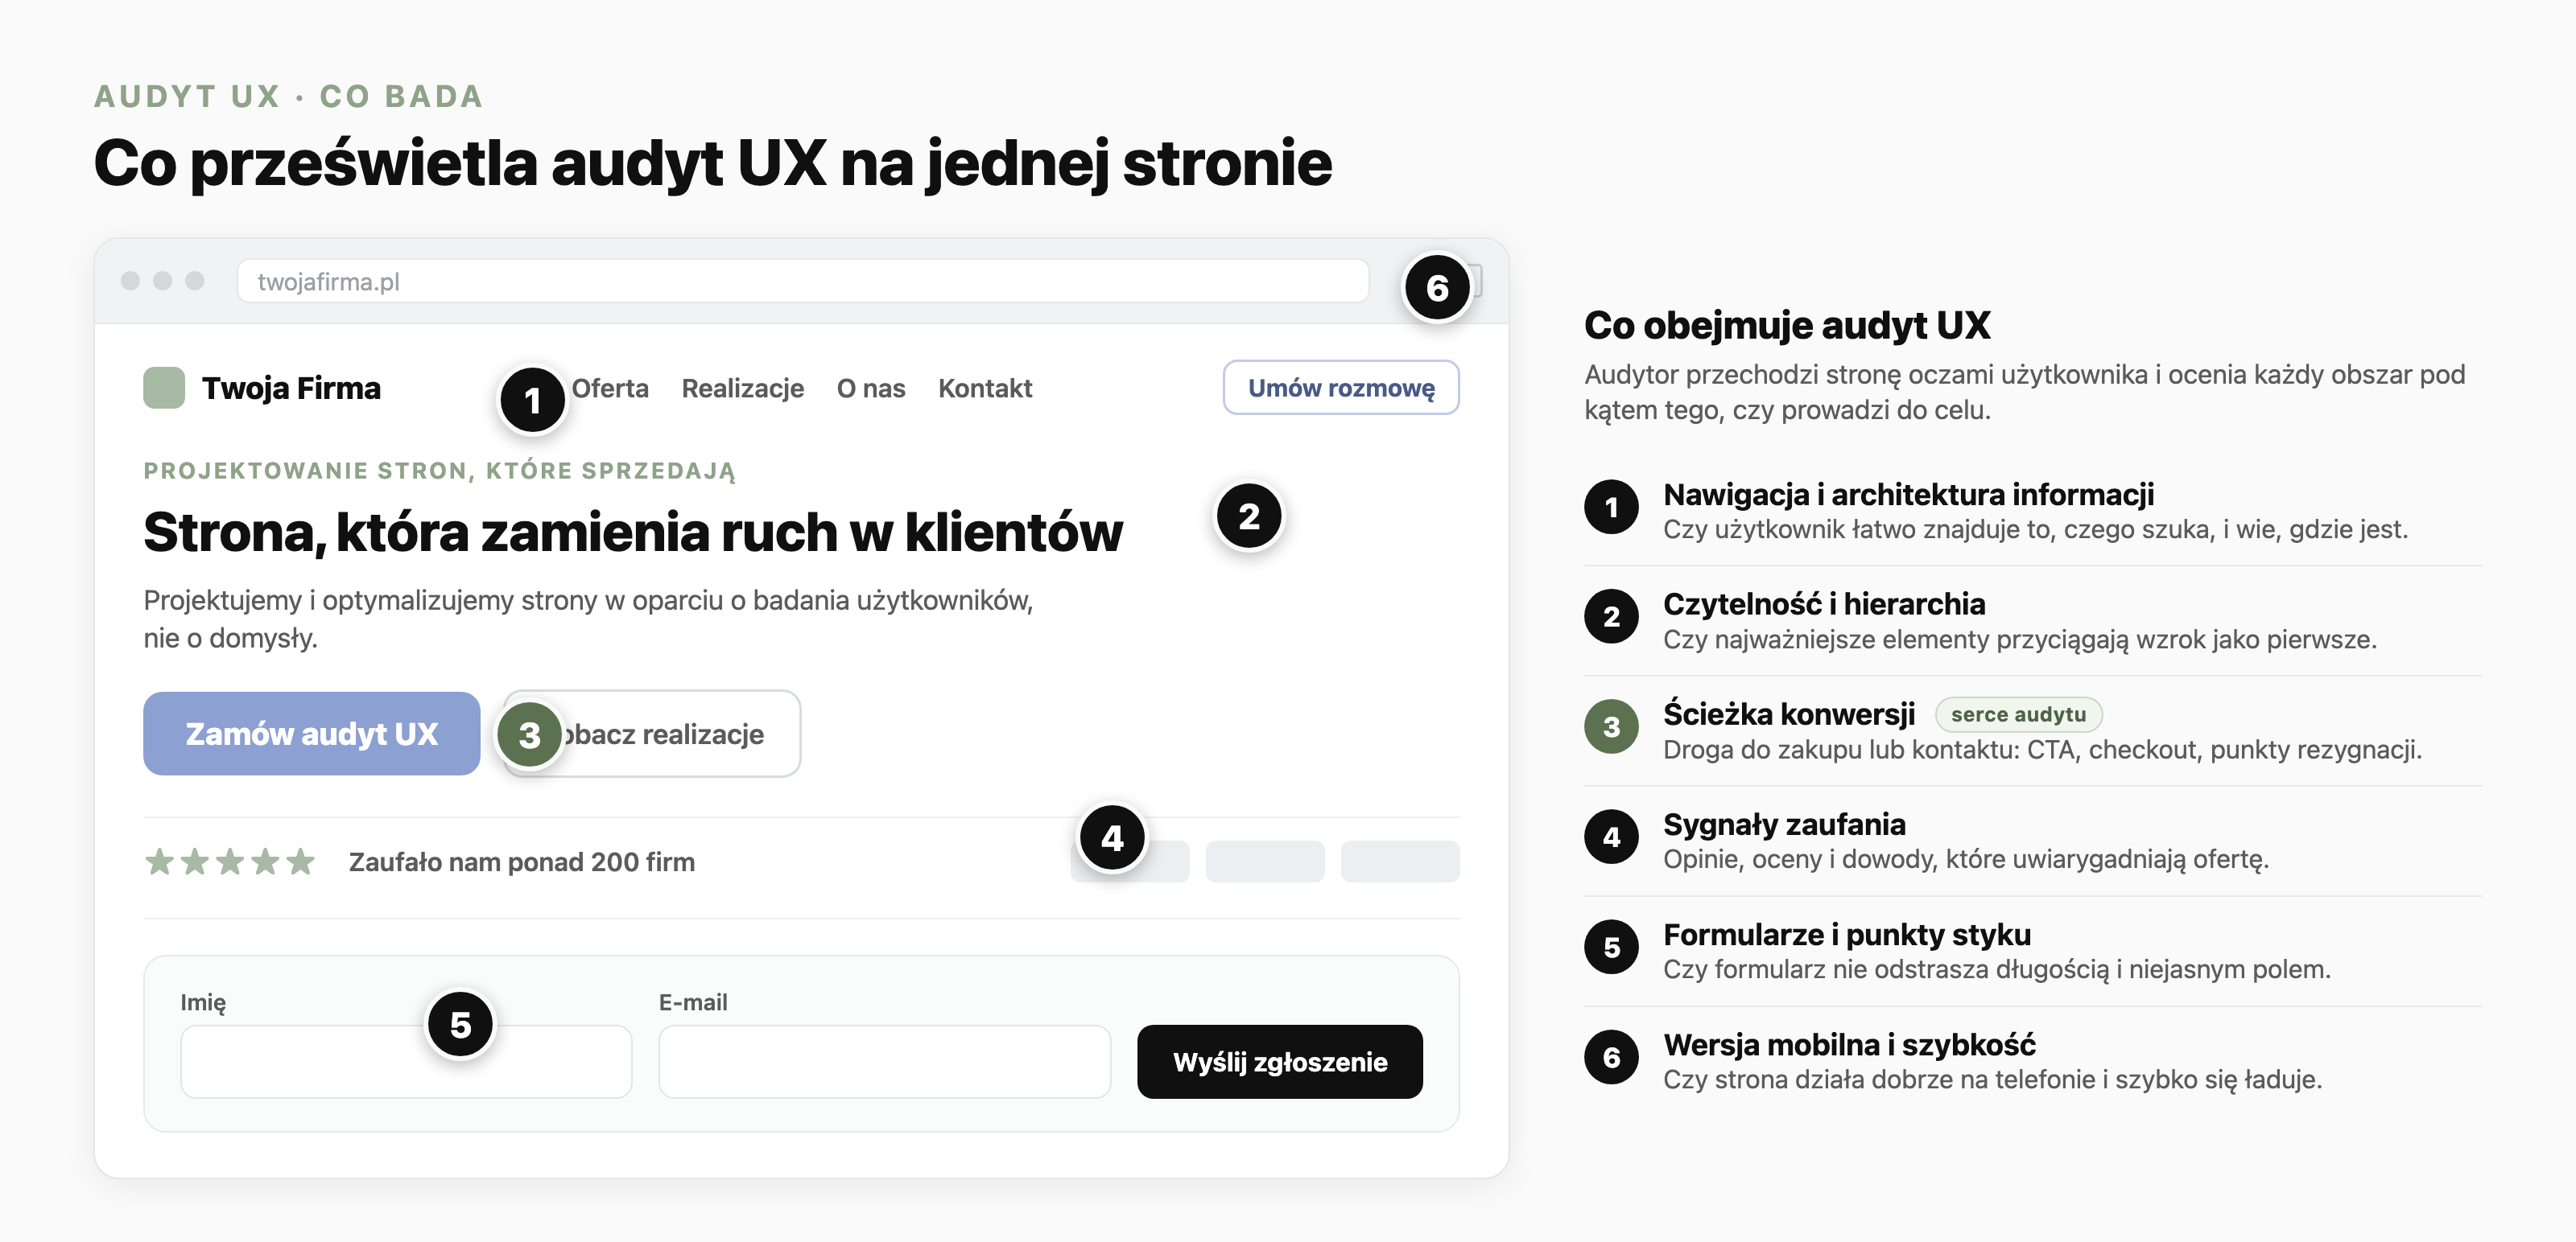
Task: Click the Twoja Firma green logo square
Action: (x=164, y=388)
